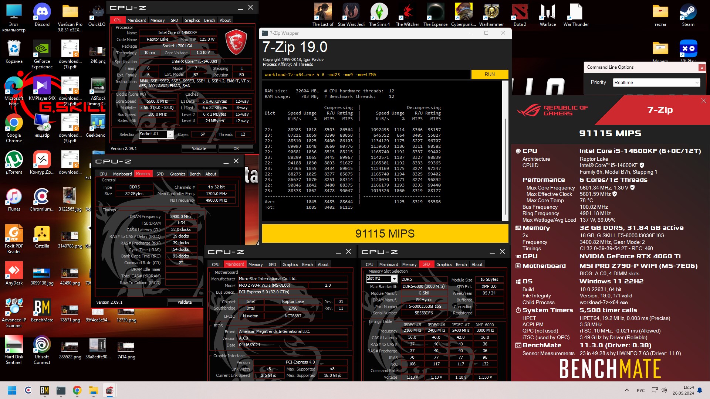Launch The Witcher game shortcut

pyautogui.click(x=407, y=15)
